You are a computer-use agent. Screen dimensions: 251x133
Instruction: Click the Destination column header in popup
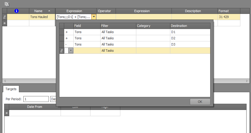190,26
